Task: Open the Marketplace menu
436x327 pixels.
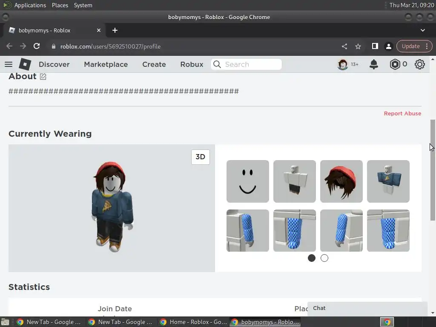Action: click(106, 64)
